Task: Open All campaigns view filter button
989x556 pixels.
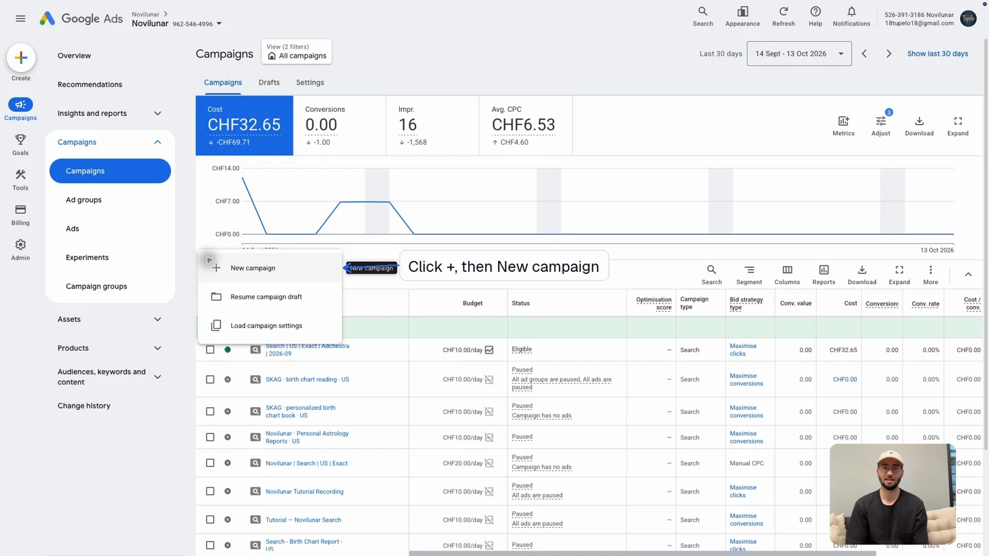Action: pos(297,51)
